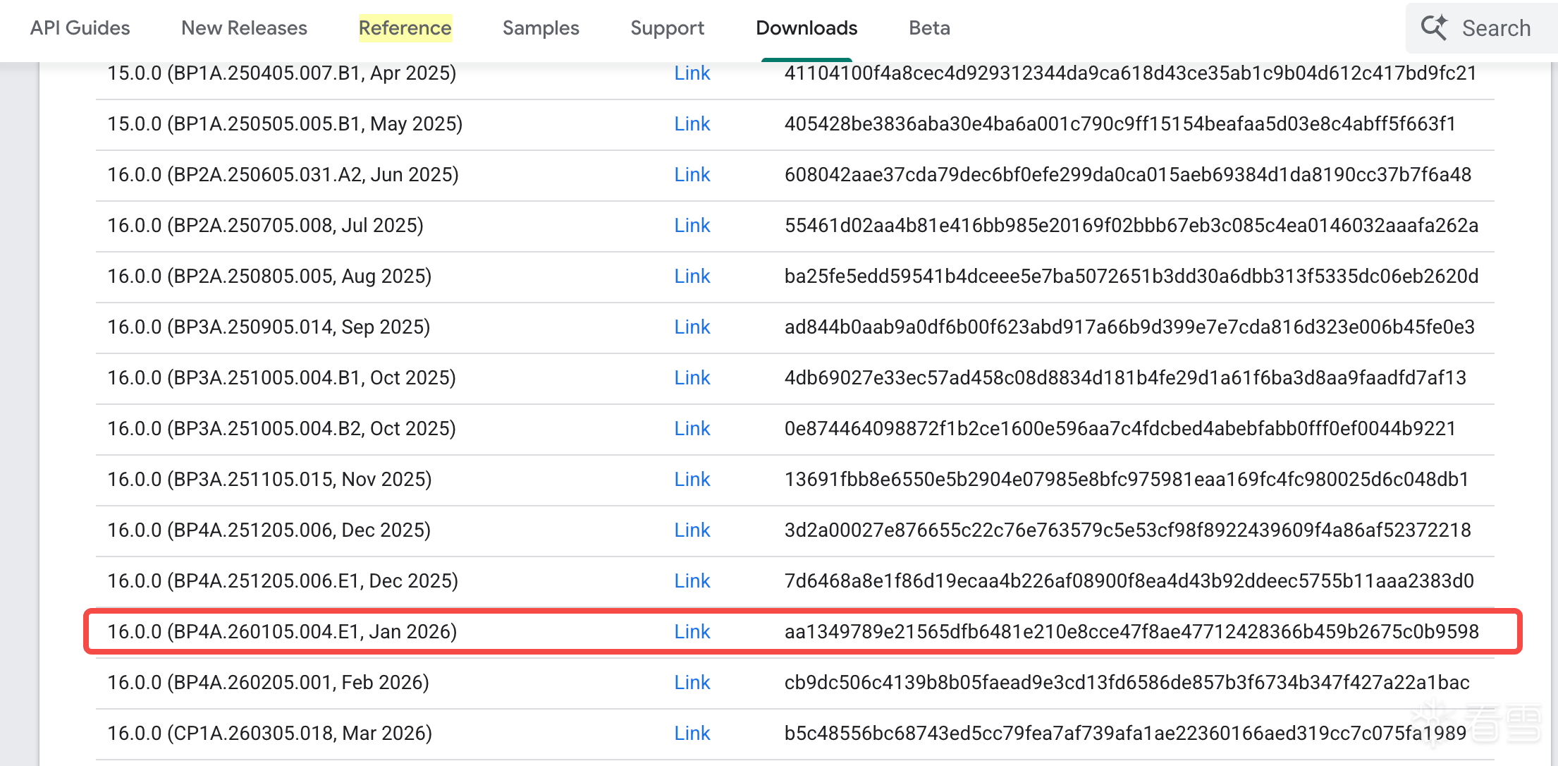Open the Beta tab
This screenshot has height=766, width=1558.
[x=929, y=28]
